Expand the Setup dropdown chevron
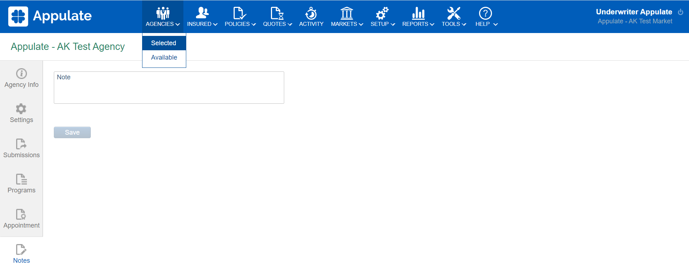Screen dimensions: 689x271 click(x=393, y=24)
